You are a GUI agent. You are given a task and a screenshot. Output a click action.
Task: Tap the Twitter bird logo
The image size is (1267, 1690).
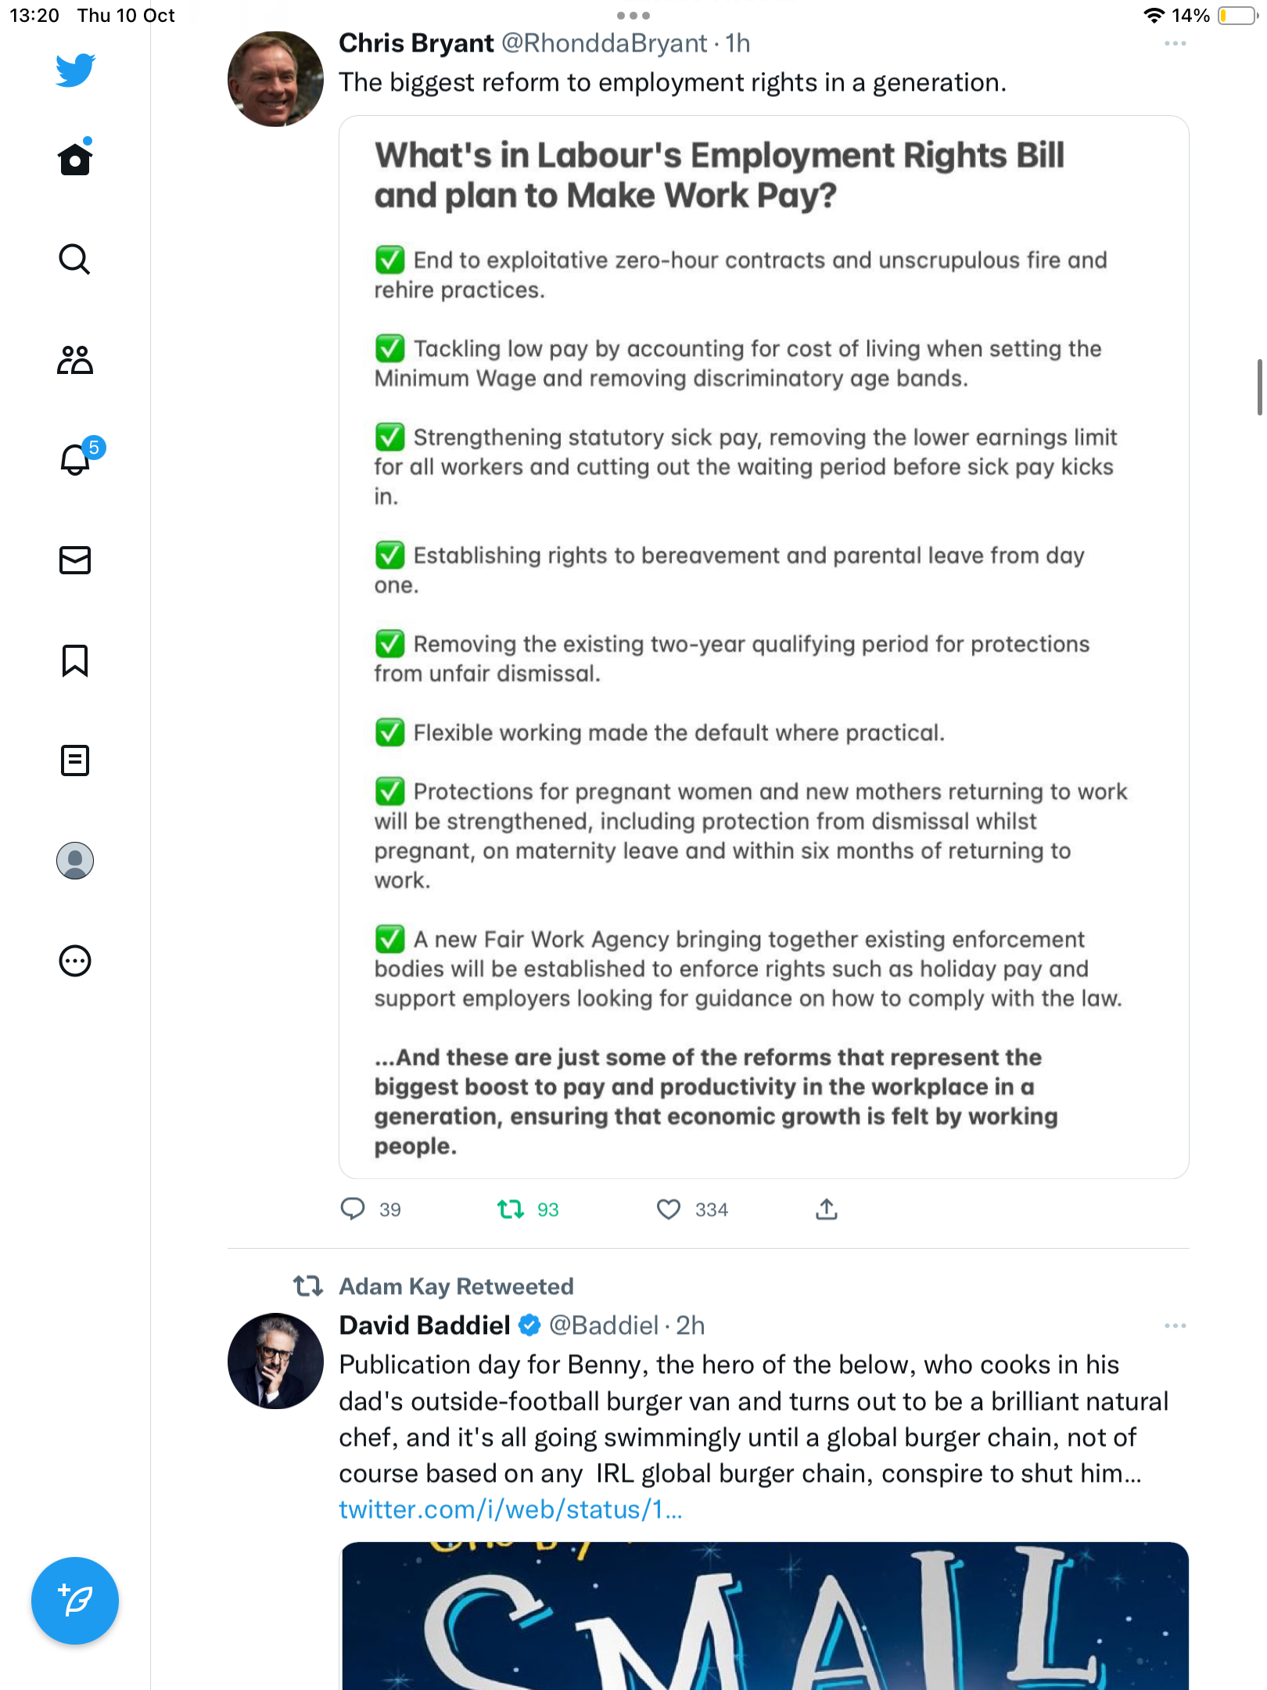click(75, 70)
